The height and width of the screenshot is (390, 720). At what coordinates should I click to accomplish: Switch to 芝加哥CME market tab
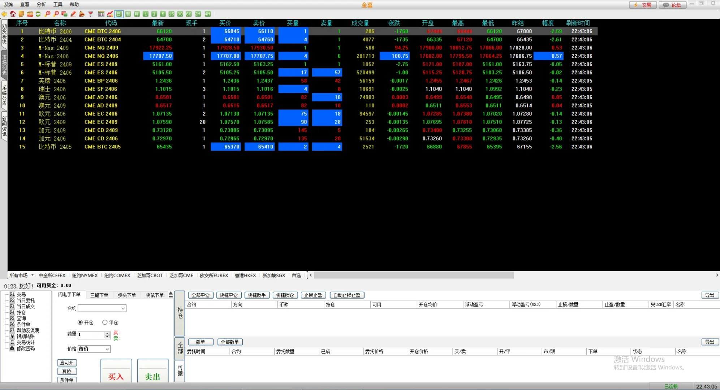pyautogui.click(x=181, y=275)
